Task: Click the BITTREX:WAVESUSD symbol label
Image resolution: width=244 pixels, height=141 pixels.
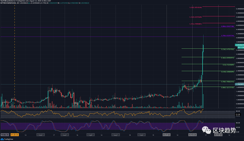Action: click(8, 3)
